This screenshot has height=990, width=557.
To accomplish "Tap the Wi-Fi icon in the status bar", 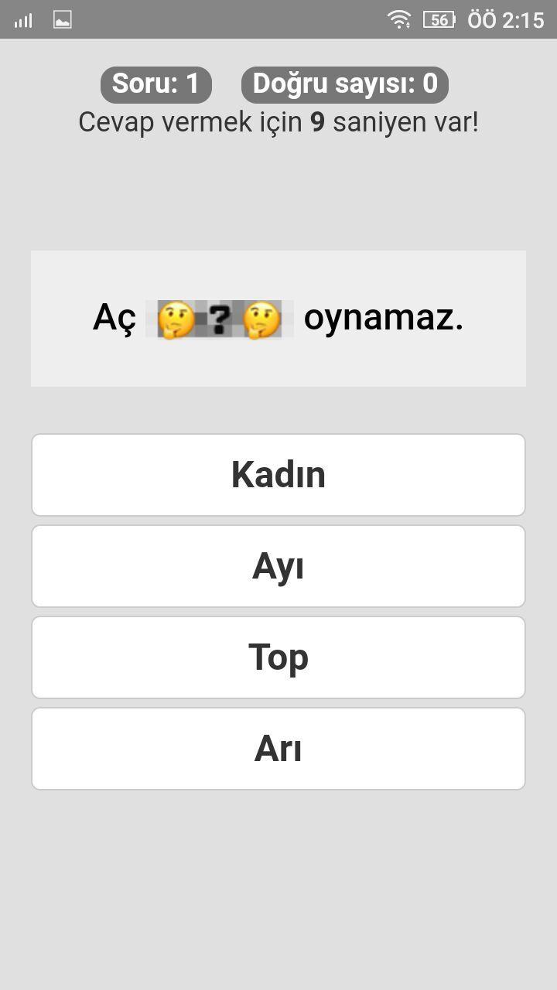I will click(x=401, y=20).
